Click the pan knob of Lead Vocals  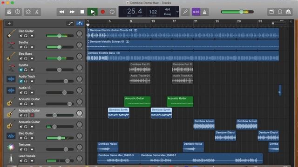click(80, 159)
